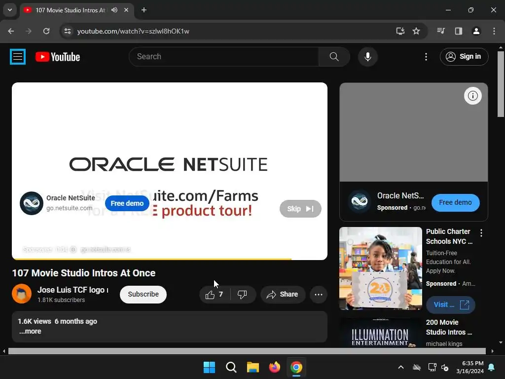
Task: Open Windows Start menu
Action: (x=209, y=367)
